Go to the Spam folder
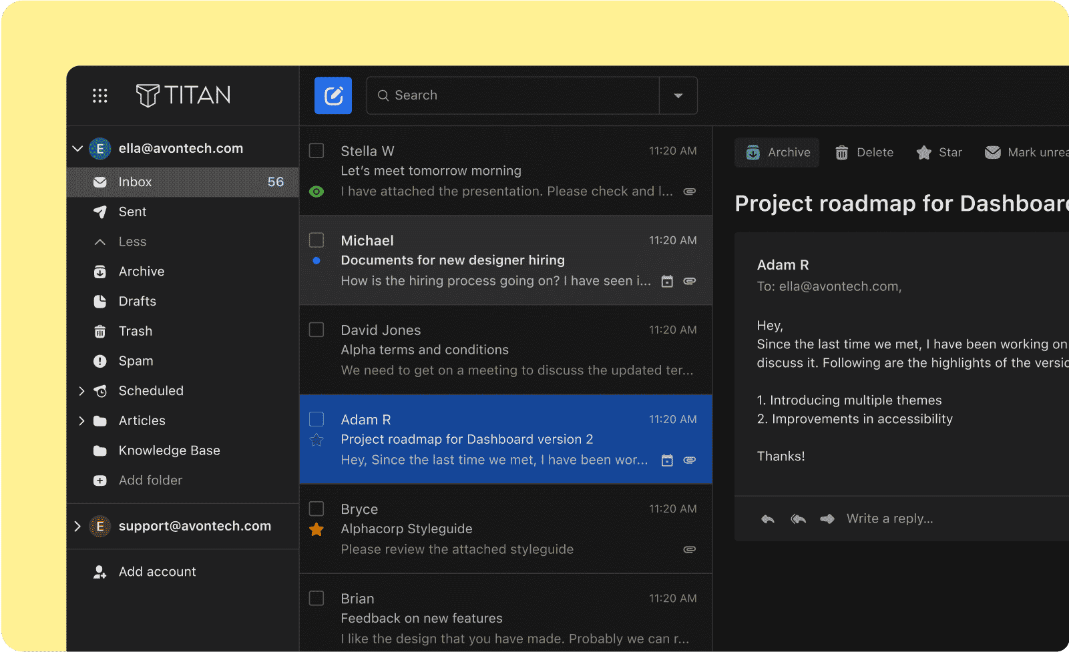 pyautogui.click(x=136, y=361)
